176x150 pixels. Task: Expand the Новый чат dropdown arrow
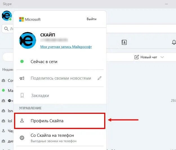point(162,57)
